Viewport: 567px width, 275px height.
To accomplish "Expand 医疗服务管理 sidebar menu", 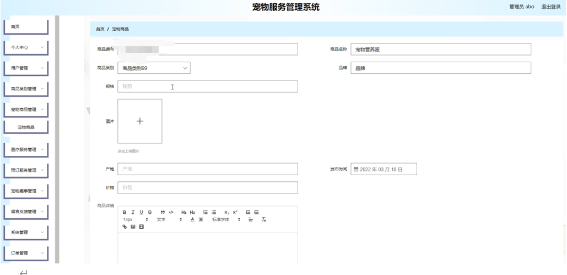I will coord(26,150).
